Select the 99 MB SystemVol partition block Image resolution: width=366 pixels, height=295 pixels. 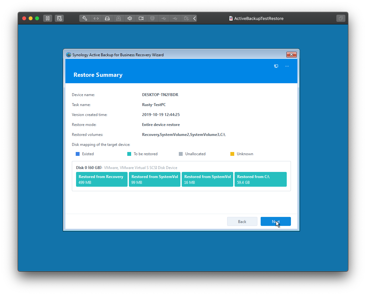[155, 179]
